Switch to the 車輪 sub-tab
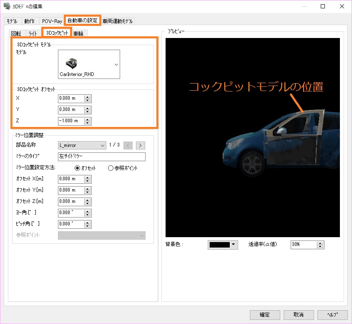Image resolution: width=352 pixels, height=324 pixels. [x=78, y=33]
